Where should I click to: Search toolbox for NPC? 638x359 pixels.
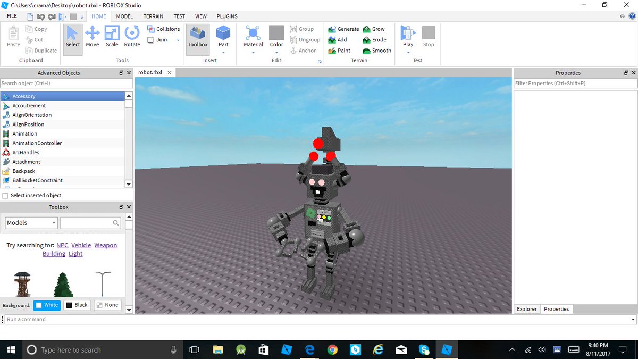62,245
